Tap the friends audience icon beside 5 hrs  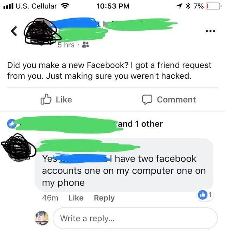(85, 45)
